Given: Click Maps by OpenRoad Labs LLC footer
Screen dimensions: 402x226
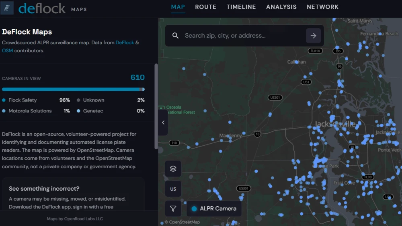Looking at the screenshot, I should [x=75, y=219].
